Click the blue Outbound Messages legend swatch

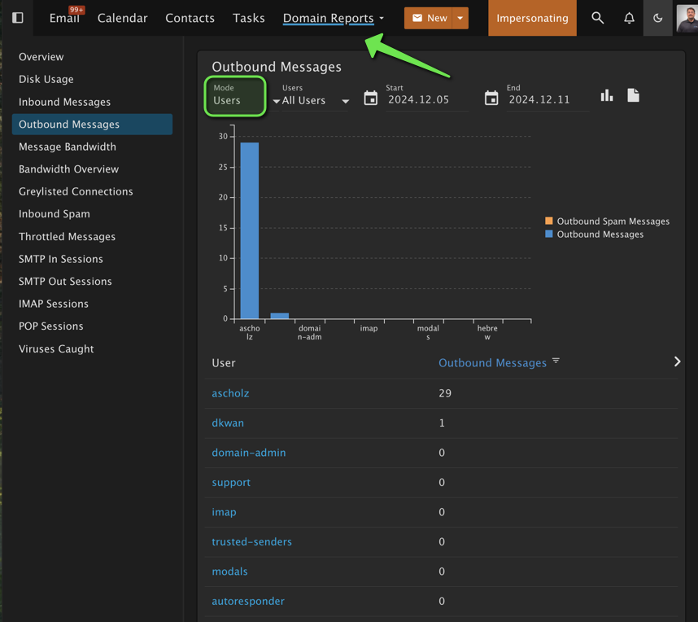[x=549, y=234]
